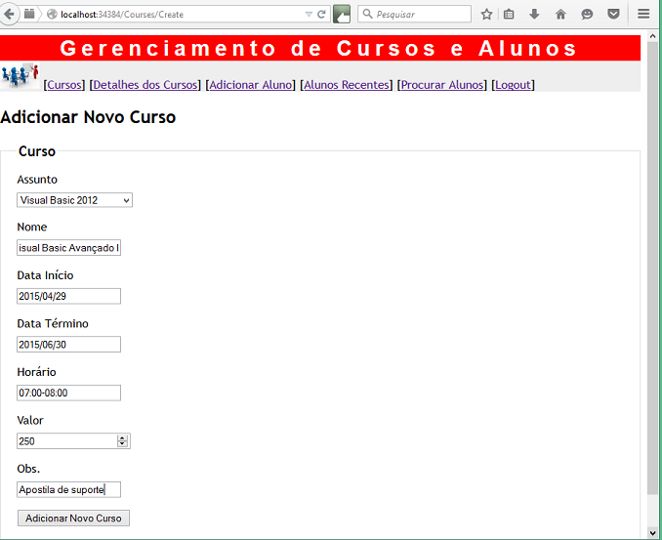
Task: Click the Valor label
Action: (x=30, y=421)
